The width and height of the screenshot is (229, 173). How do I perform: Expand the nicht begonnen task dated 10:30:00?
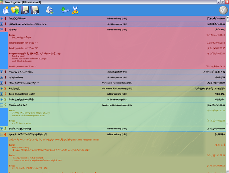pyautogui.click(x=1, y=24)
